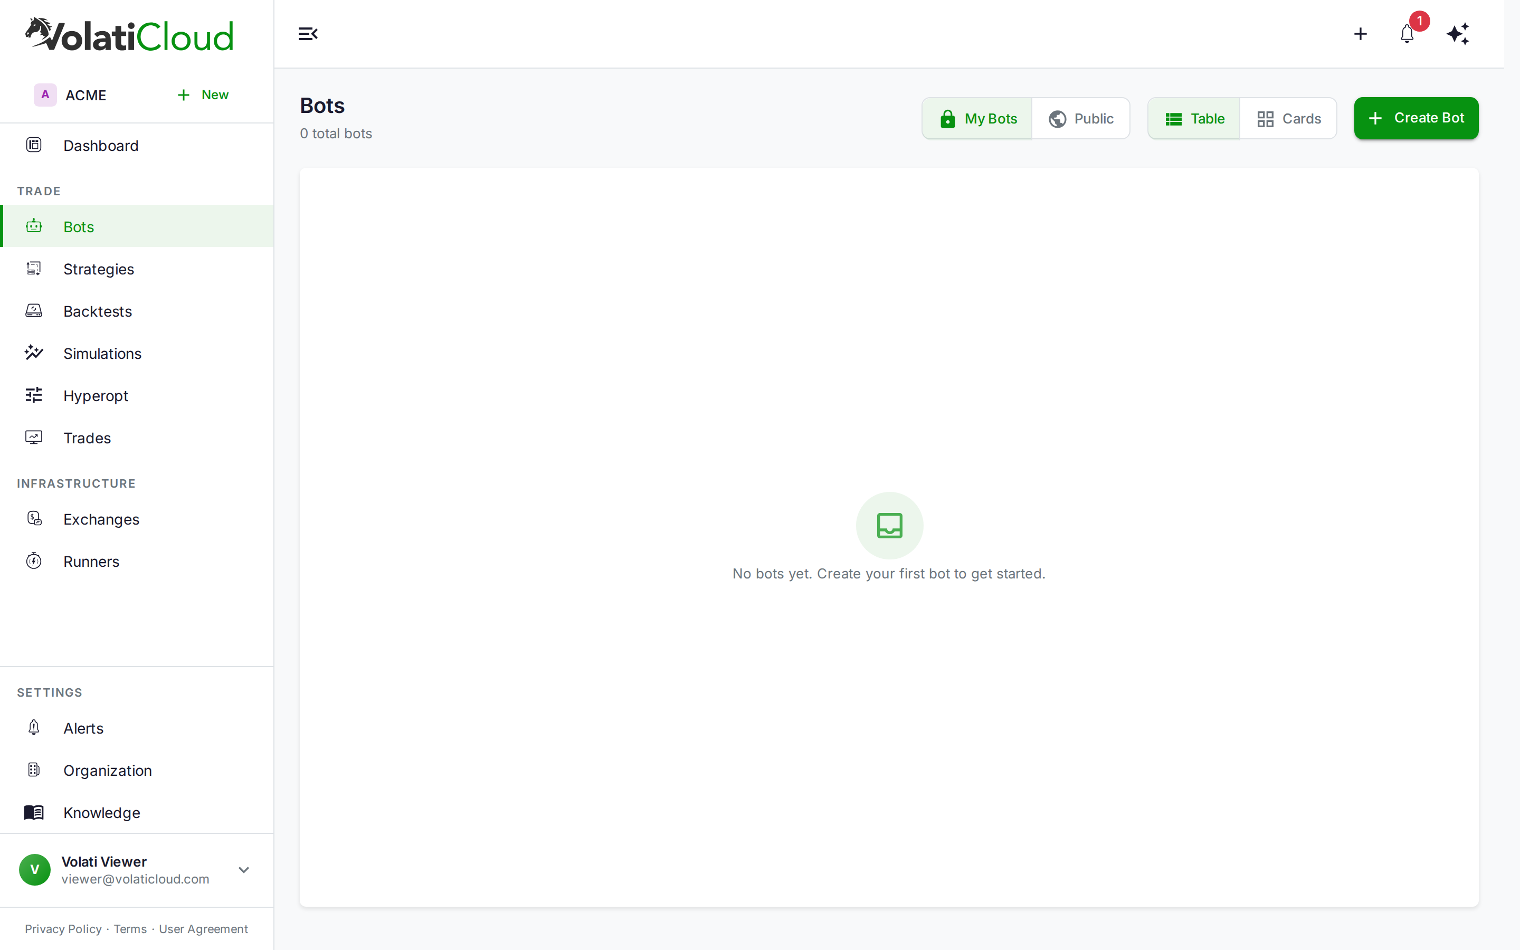Click the Hyperopt sliders icon
1520x950 pixels.
point(34,395)
